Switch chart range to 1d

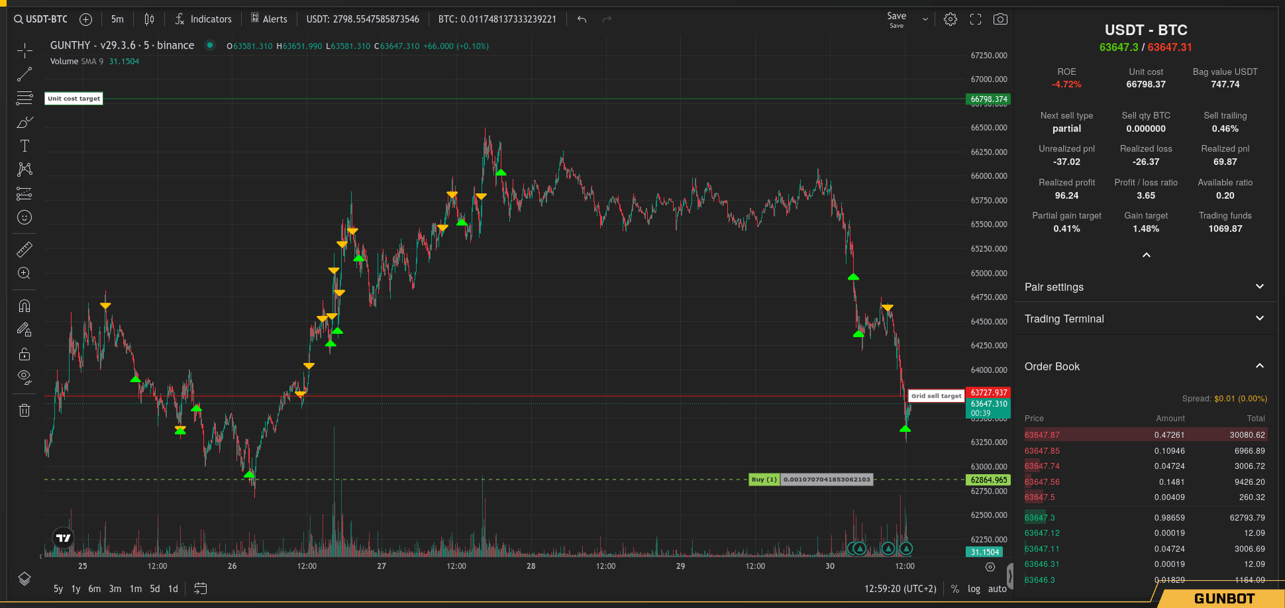click(x=173, y=589)
